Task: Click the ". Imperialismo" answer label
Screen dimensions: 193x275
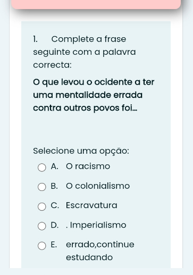Action: coord(96,225)
